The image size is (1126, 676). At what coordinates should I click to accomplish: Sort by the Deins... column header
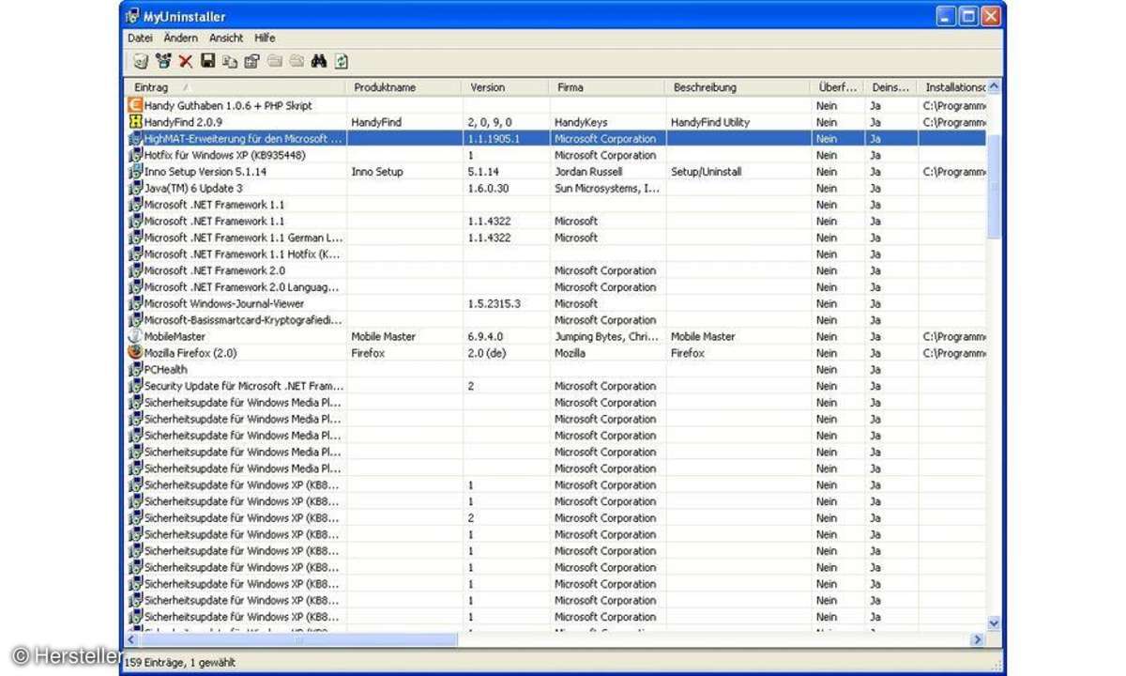point(891,87)
